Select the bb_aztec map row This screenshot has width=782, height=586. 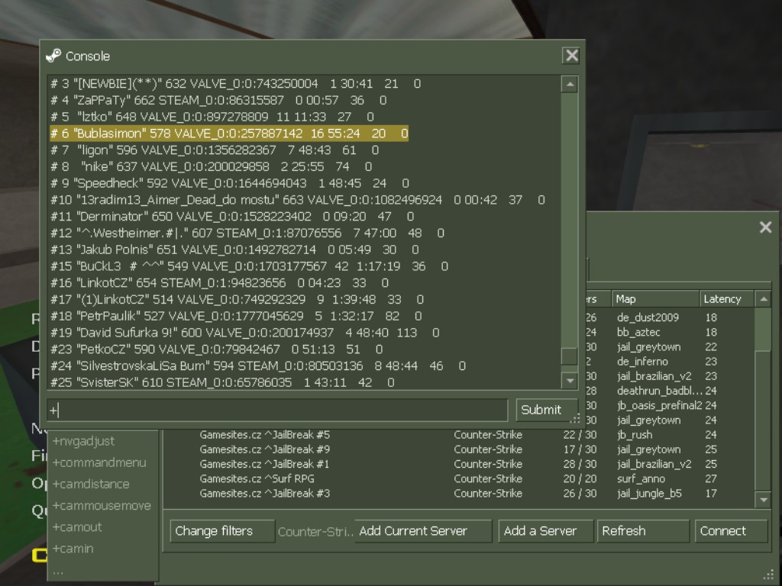coord(669,332)
